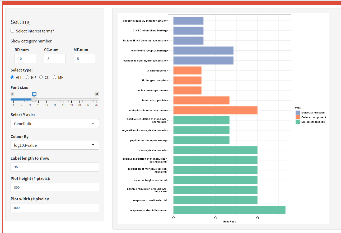
Task: Click the response to steroid hormone bar
Action: click(229, 210)
